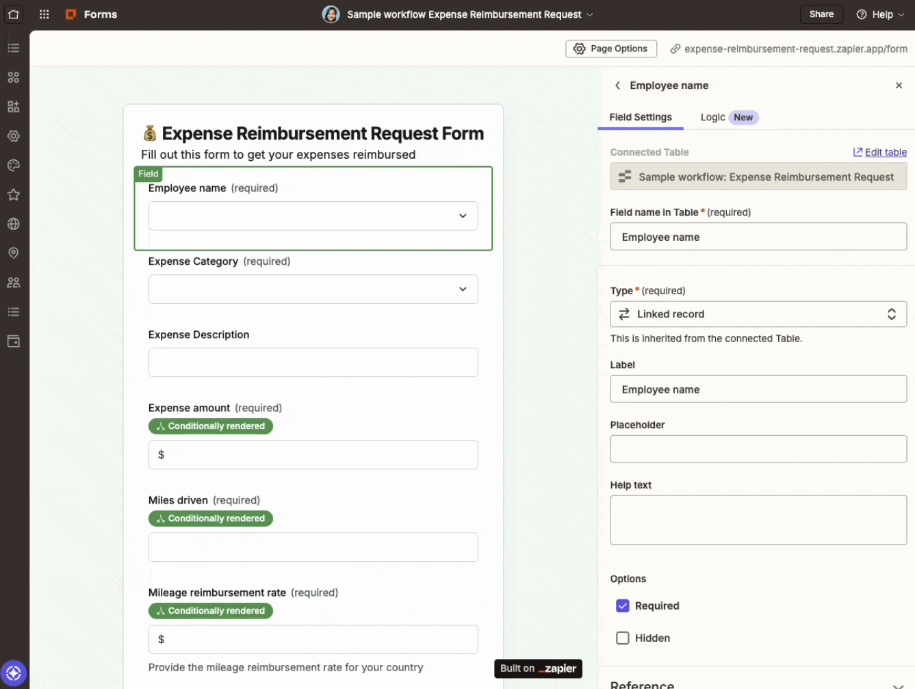Enable the Required option for Employee name

pyautogui.click(x=623, y=606)
